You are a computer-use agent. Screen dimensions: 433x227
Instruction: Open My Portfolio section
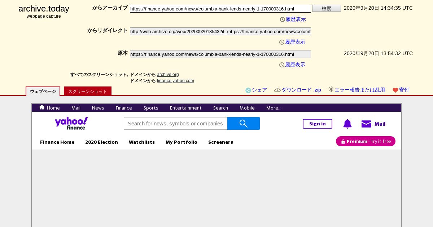tap(181, 142)
